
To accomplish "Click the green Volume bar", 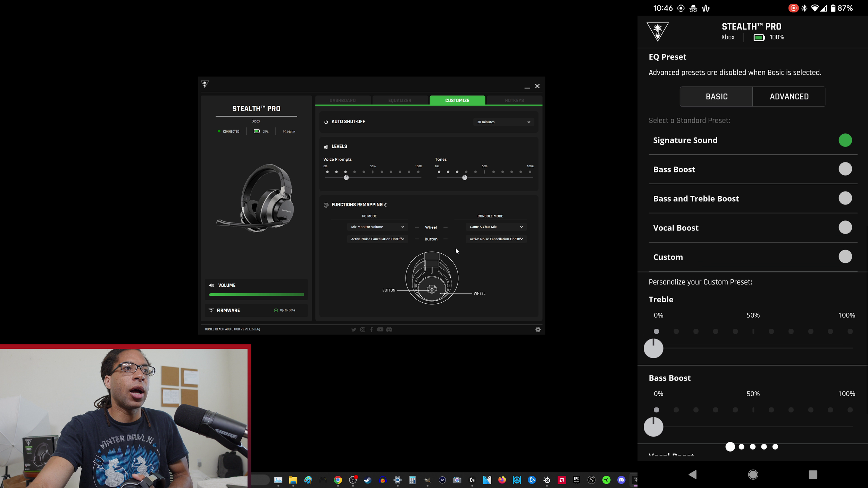I will (256, 295).
